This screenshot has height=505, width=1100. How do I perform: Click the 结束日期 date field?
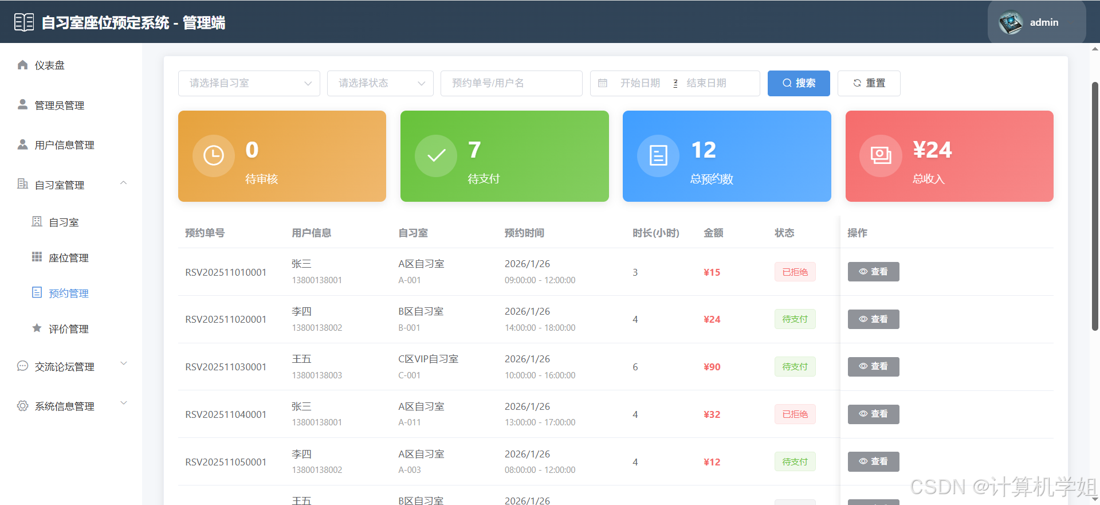(706, 83)
